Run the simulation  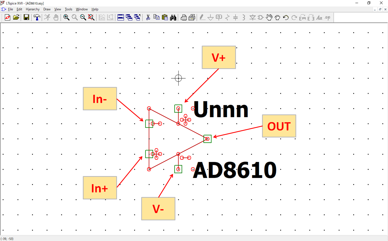(47, 18)
